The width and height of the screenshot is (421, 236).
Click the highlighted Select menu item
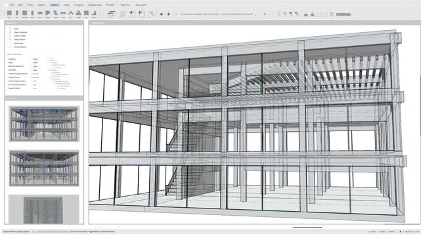click(55, 5)
